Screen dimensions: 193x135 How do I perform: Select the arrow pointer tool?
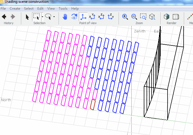coord(27,17)
